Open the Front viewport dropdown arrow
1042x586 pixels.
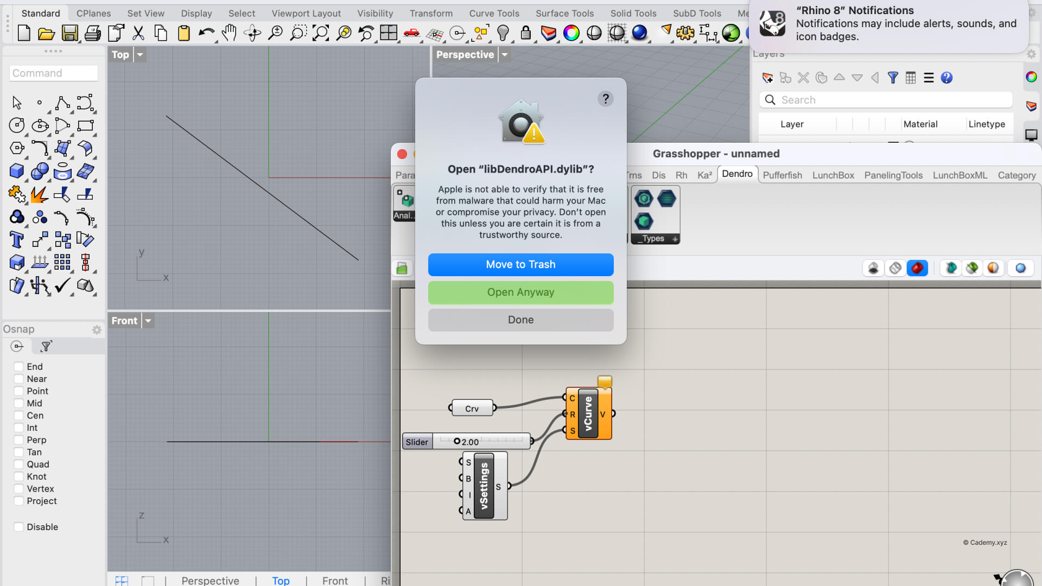tap(148, 321)
